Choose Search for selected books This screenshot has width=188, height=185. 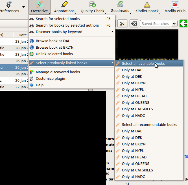click(72, 19)
